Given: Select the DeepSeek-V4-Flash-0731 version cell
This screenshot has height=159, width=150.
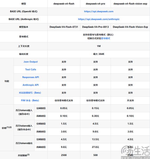Looking at the screenshot, I should [x=64, y=27].
